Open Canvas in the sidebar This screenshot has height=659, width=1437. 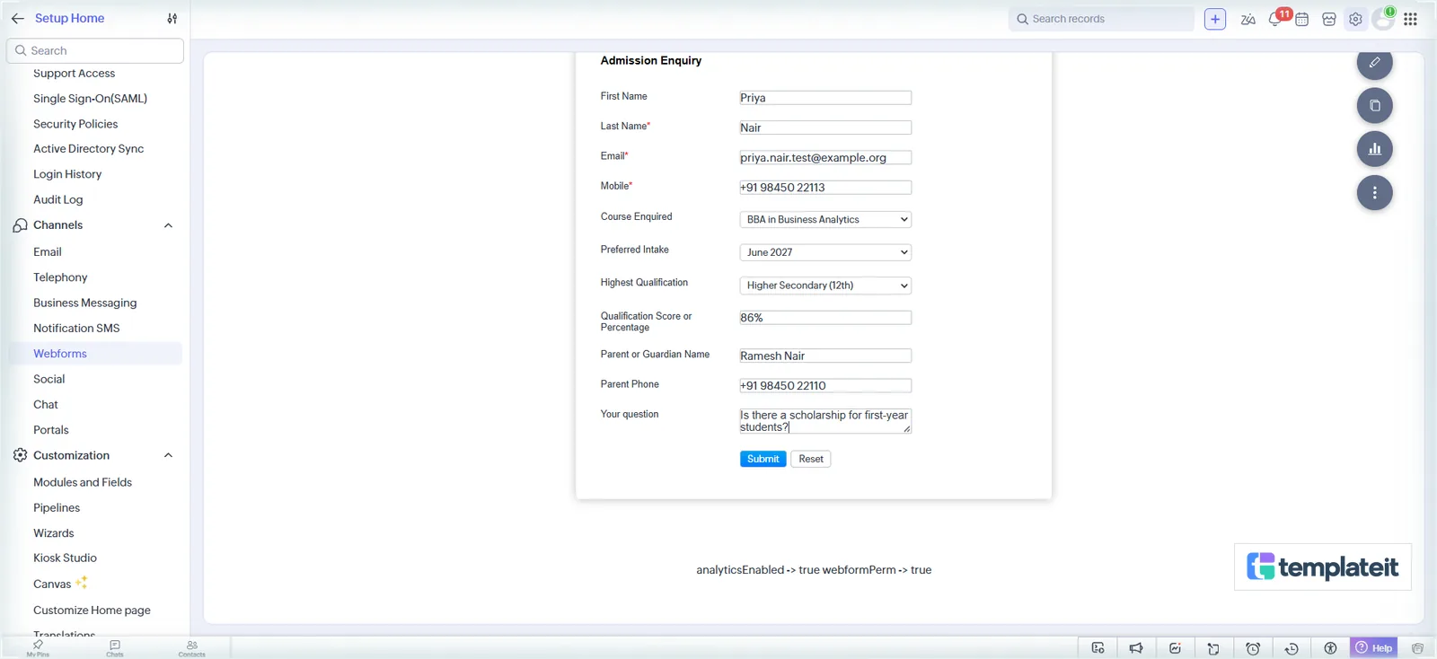point(52,584)
